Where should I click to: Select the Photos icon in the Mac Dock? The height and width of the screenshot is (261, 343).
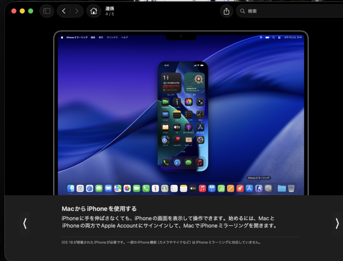pyautogui.click(x=127, y=189)
